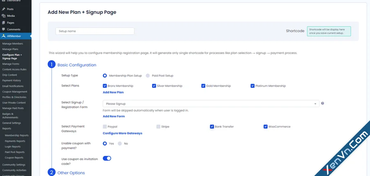Image resolution: width=370 pixels, height=176 pixels.
Task: Select Membership Plan Setup radio option
Action: coord(105,75)
